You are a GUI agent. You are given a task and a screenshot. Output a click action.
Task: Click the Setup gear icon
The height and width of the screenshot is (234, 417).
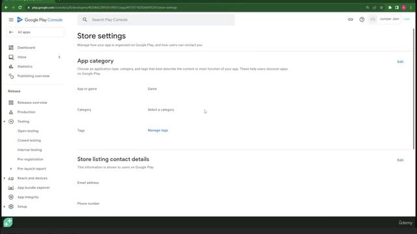click(11, 207)
